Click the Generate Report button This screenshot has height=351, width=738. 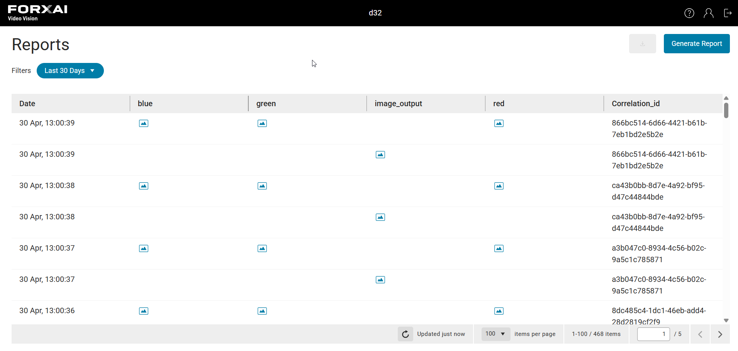tap(697, 44)
